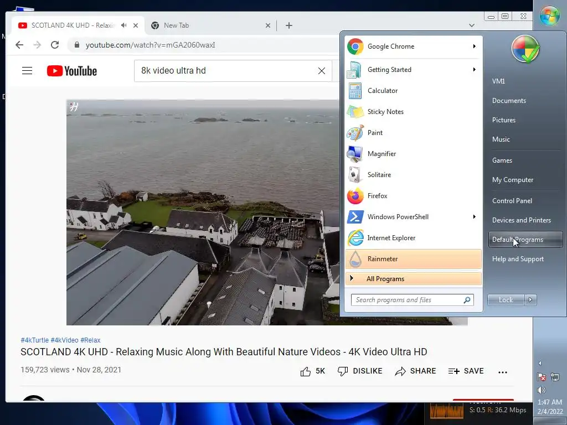The width and height of the screenshot is (567, 425).
Task: Open Chrome's tab search dropdown chevron
Action: point(472,25)
